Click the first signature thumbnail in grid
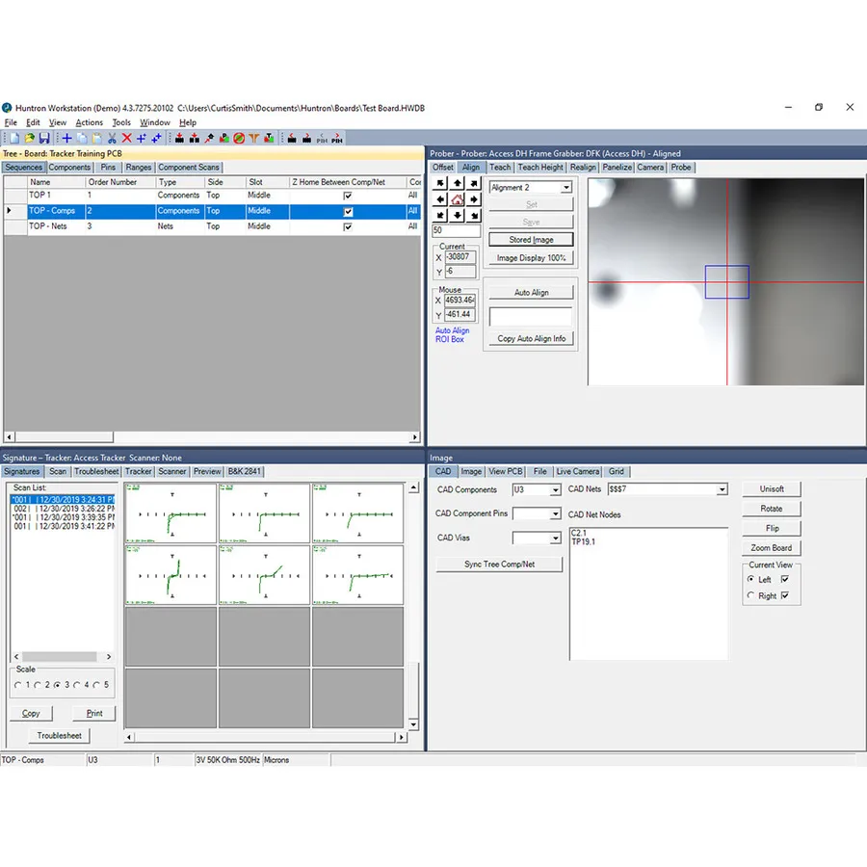Viewport: 867px width, 867px height. coord(171,513)
